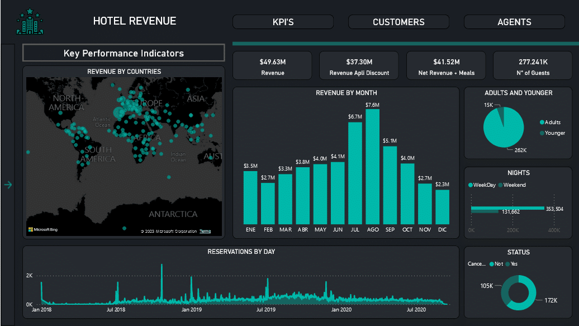Click the Microsoft Bing logo on the map

(43, 229)
